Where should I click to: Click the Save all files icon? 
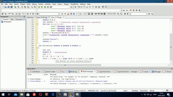11,7
